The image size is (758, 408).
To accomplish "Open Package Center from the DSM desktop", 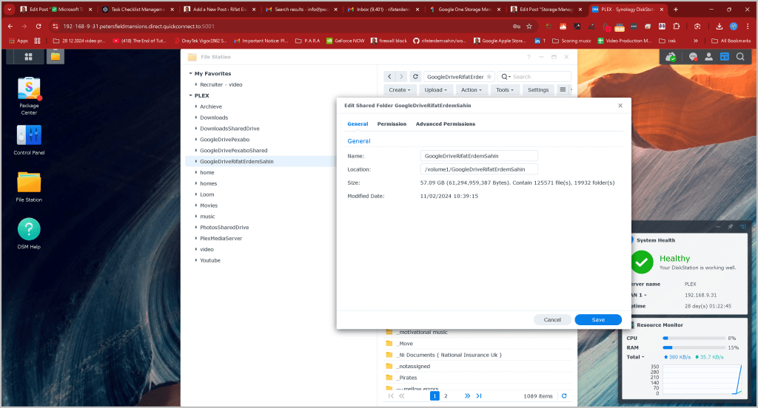I will 29,95.
